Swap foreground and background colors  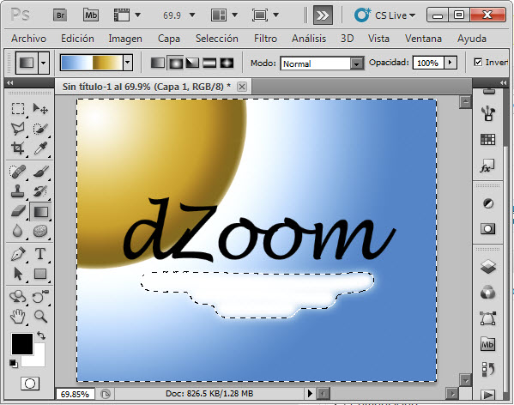point(41,335)
